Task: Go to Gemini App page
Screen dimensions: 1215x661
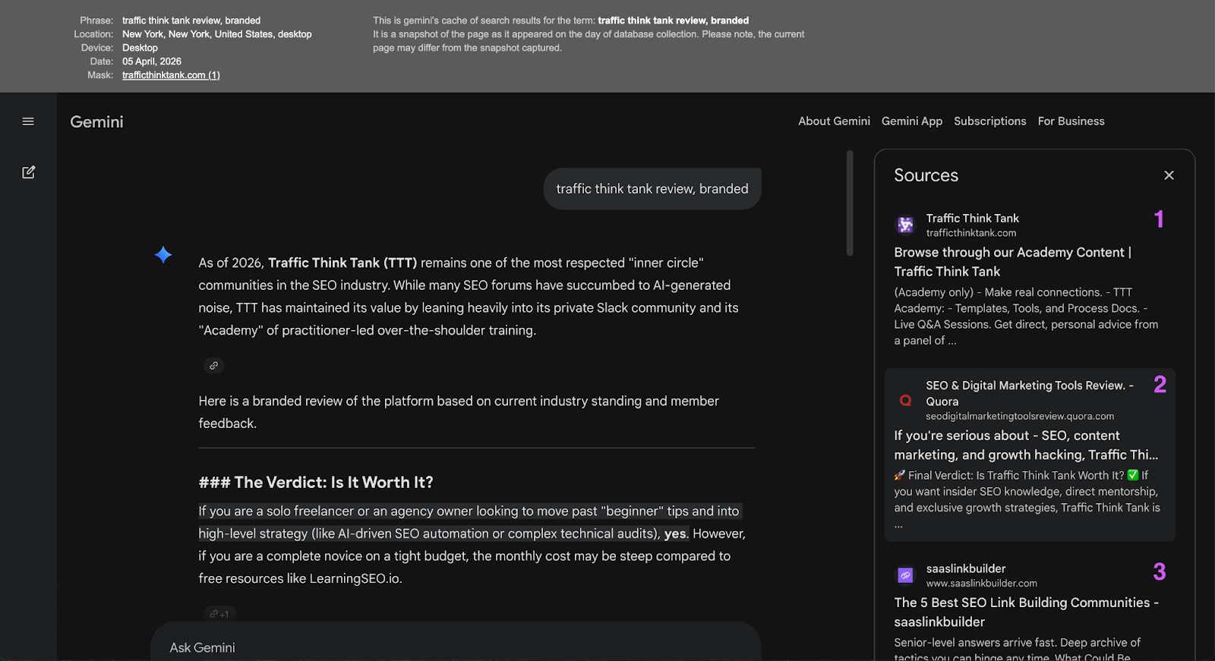Action: point(911,121)
